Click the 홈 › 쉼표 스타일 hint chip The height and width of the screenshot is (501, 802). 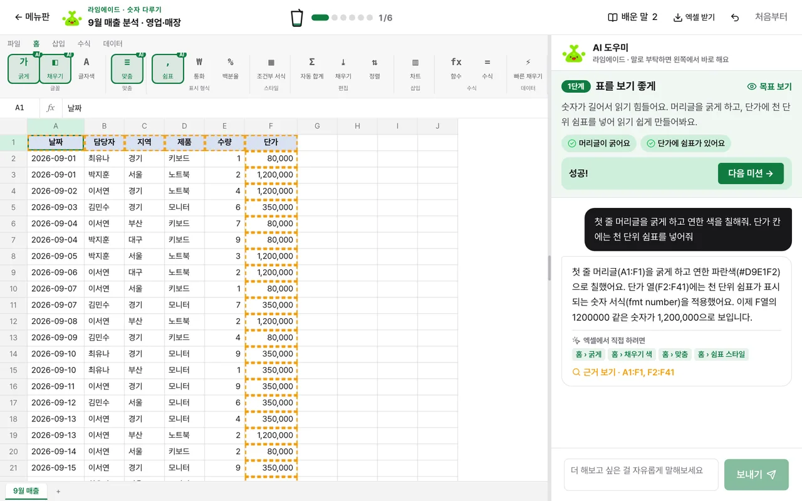click(721, 354)
